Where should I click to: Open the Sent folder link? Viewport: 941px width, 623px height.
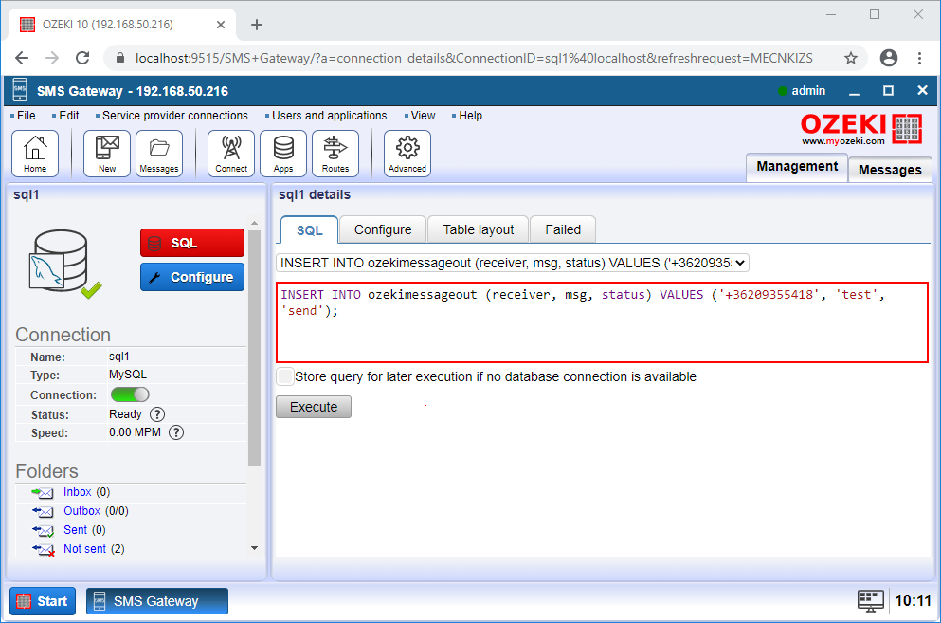point(75,530)
